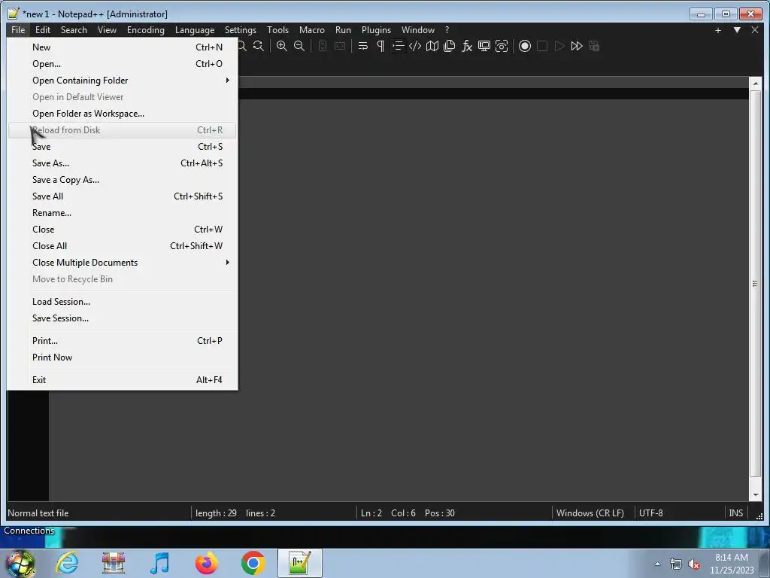Open the Macro menu
The width and height of the screenshot is (770, 578).
[x=312, y=30]
